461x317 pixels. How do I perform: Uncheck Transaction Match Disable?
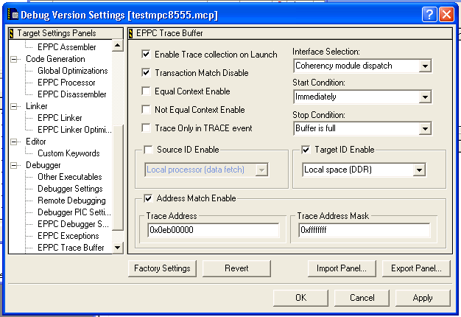click(146, 72)
